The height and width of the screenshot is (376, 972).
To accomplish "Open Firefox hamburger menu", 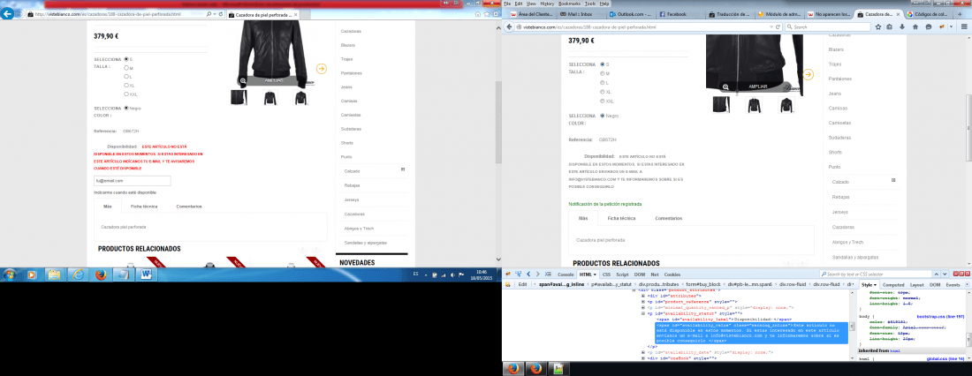I will pos(965,26).
